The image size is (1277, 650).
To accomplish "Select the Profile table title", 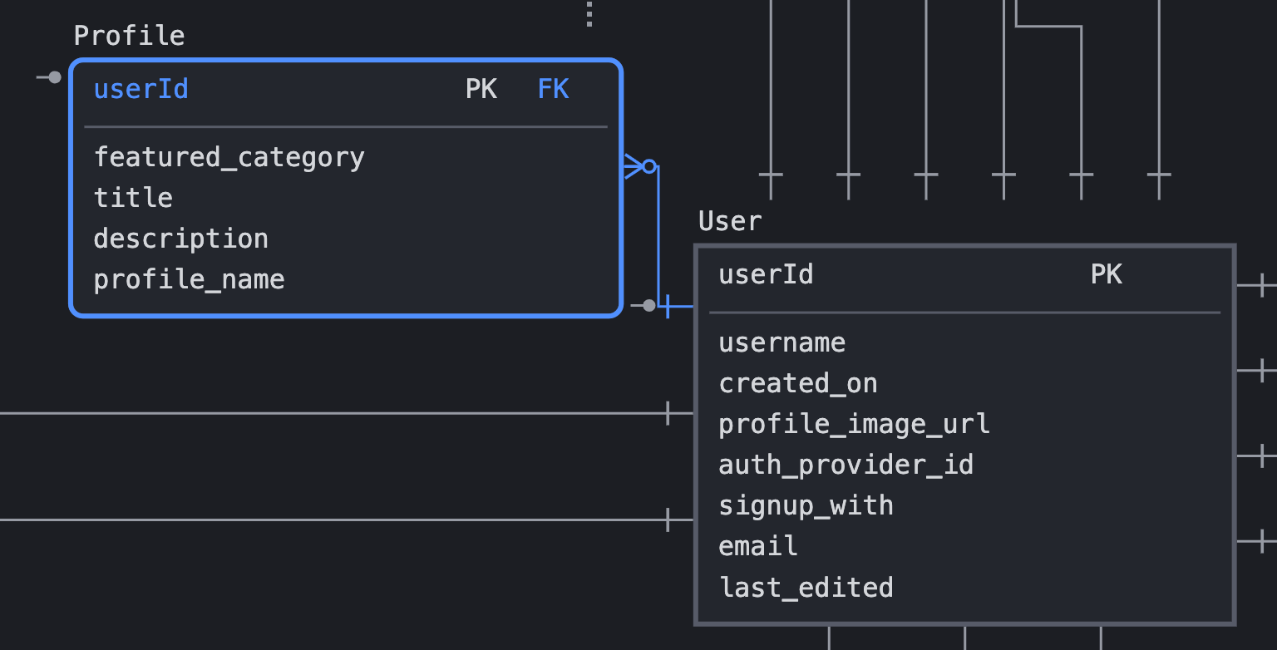I will click(129, 35).
